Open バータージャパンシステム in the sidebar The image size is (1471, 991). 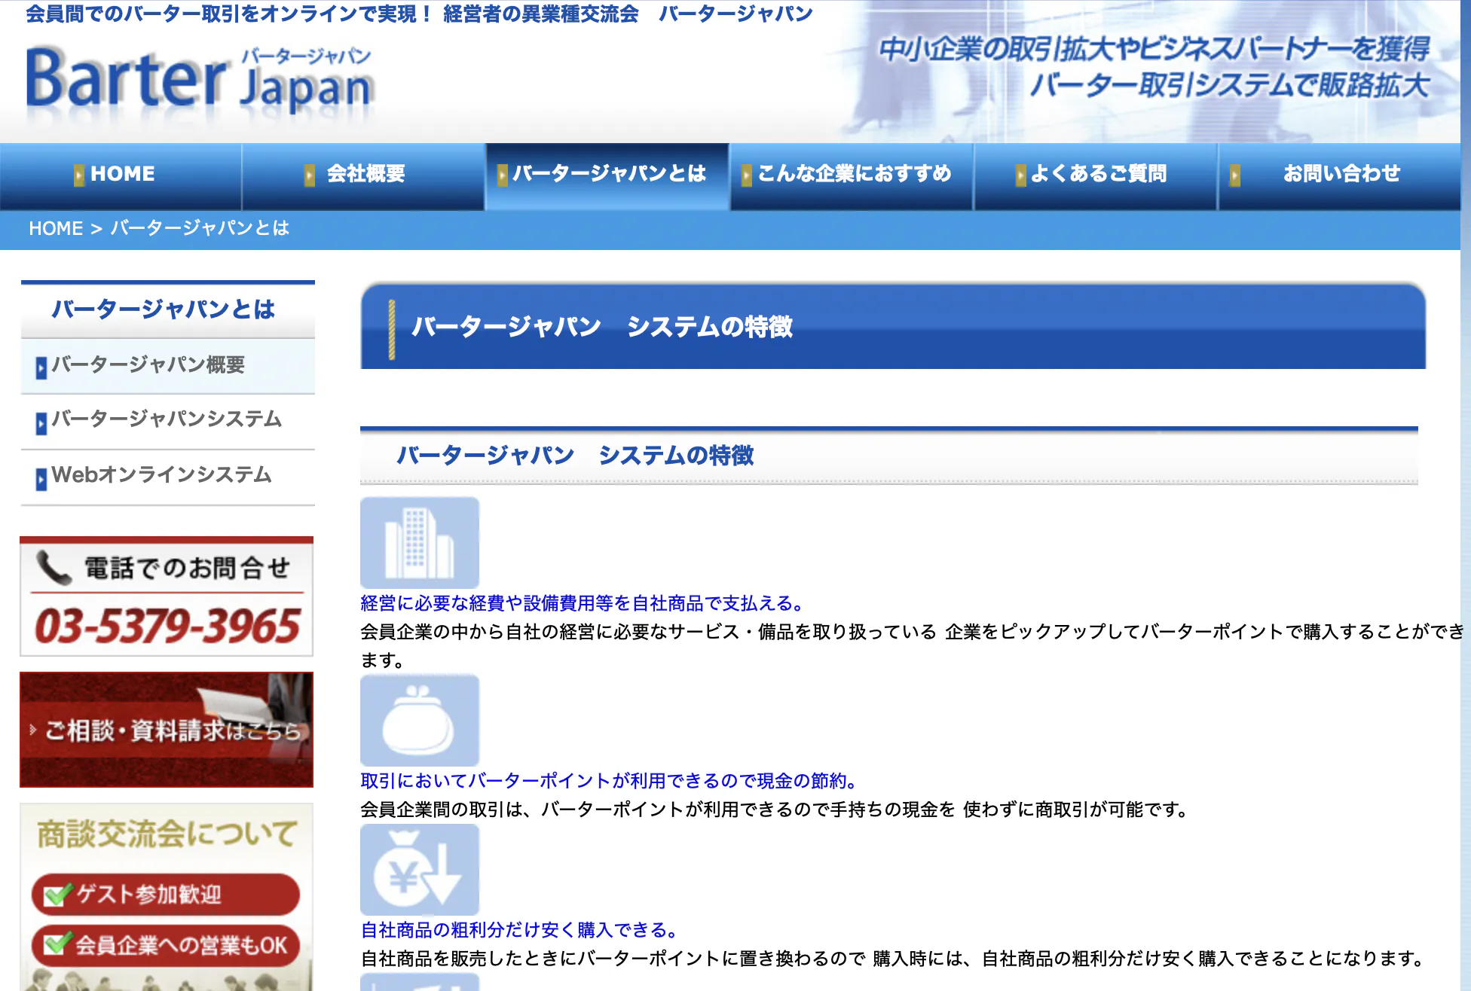[x=167, y=419]
